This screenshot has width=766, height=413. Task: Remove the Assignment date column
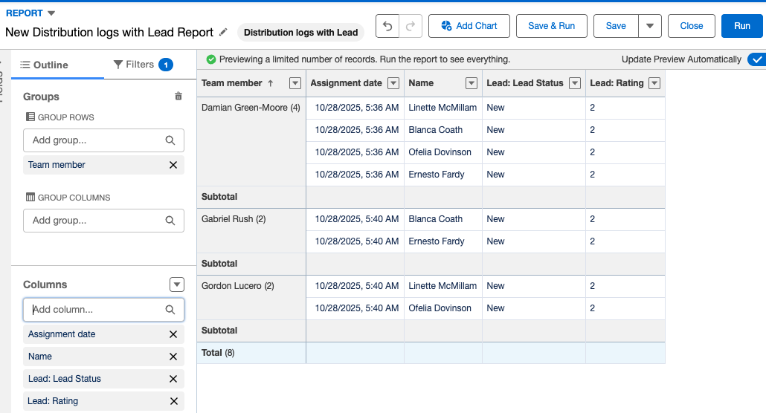173,334
